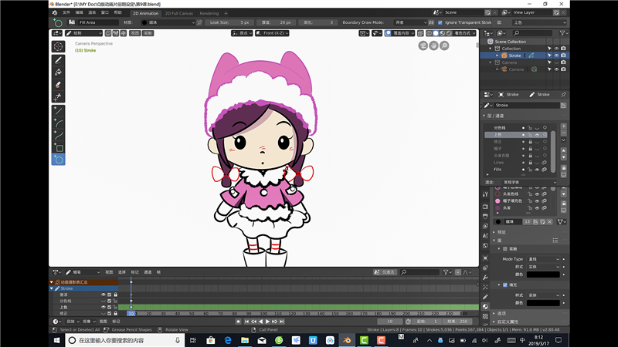
Task: Add a new layer with plus button
Action: point(564,126)
